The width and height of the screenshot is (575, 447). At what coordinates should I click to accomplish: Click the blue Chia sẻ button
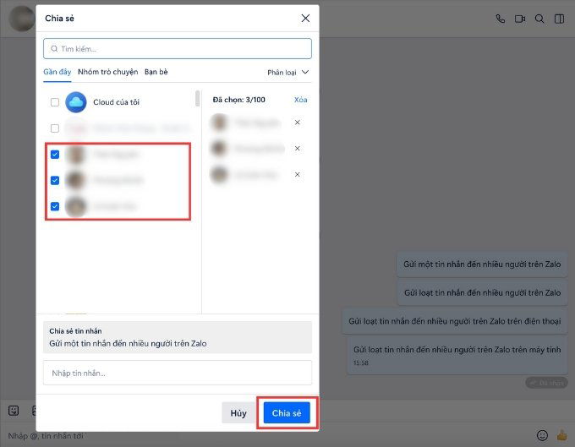click(287, 412)
